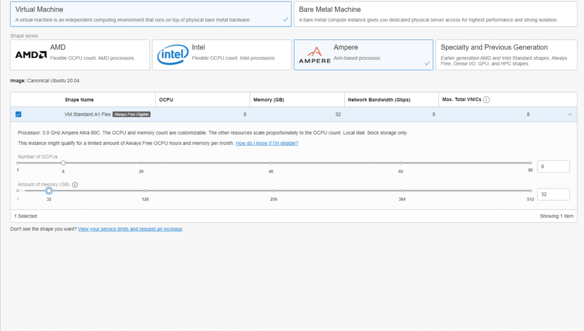Set the memory slider to the 384 mark
The width and height of the screenshot is (584, 331).
(402, 191)
